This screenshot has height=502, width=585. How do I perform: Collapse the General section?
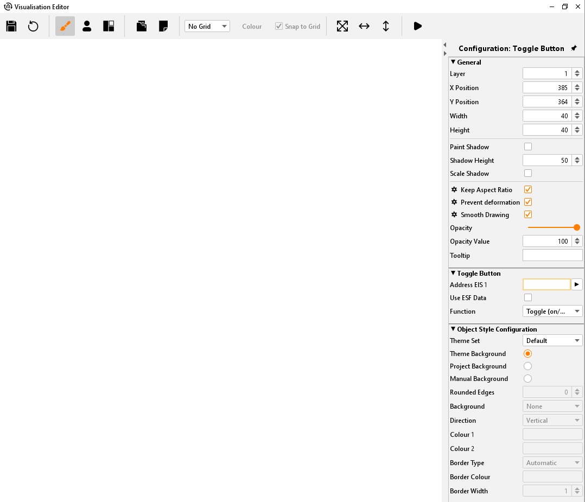point(453,62)
